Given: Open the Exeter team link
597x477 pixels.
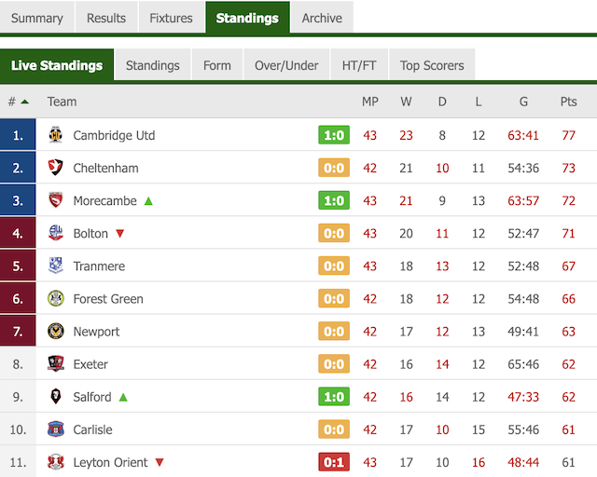Looking at the screenshot, I should click(90, 364).
